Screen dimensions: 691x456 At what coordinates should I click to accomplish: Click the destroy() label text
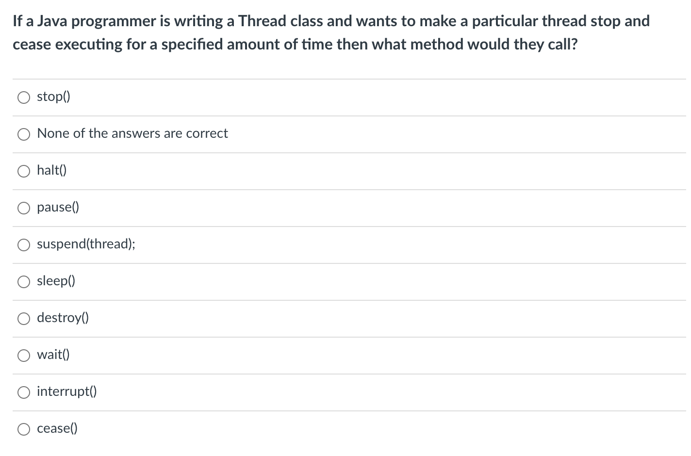click(63, 318)
